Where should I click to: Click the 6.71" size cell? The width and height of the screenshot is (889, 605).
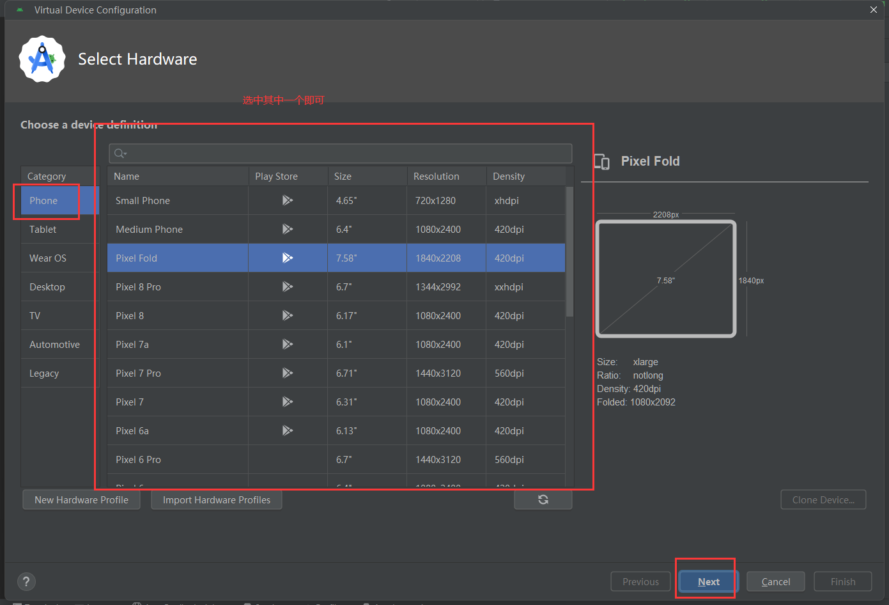coord(367,373)
